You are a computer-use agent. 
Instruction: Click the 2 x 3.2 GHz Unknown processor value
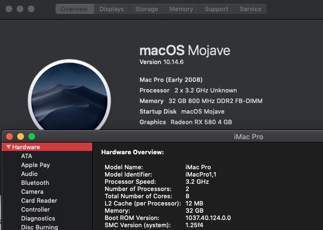206,90
